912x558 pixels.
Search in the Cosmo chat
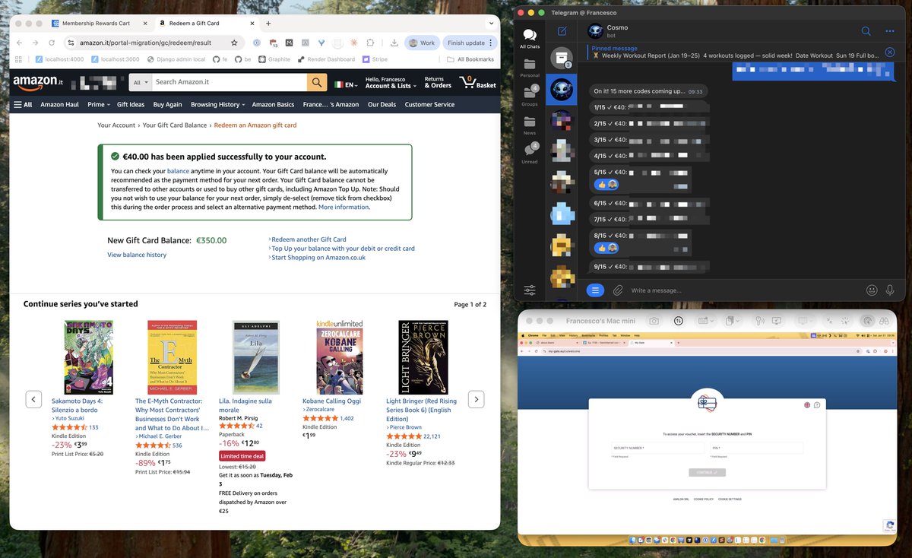point(866,31)
